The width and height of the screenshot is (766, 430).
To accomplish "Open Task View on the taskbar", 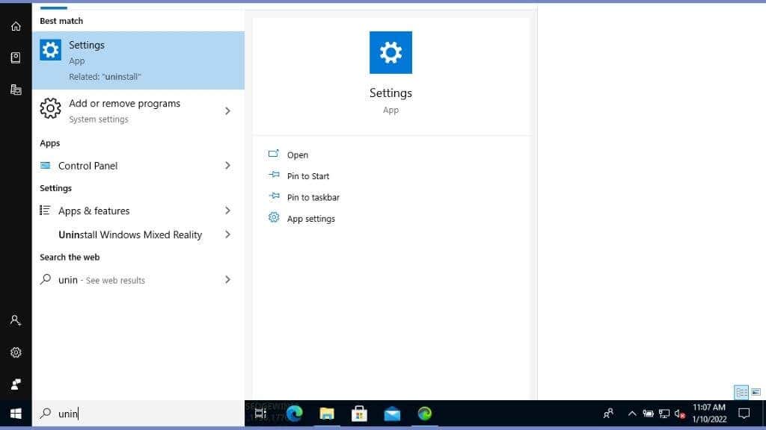I will click(261, 414).
